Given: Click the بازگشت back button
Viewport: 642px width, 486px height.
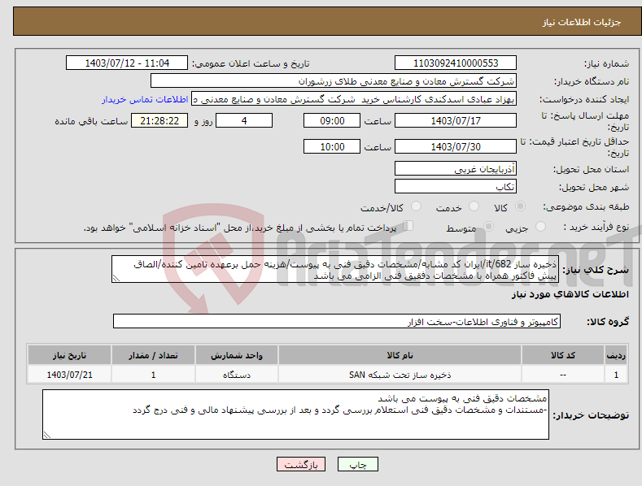Looking at the screenshot, I should (x=301, y=464).
